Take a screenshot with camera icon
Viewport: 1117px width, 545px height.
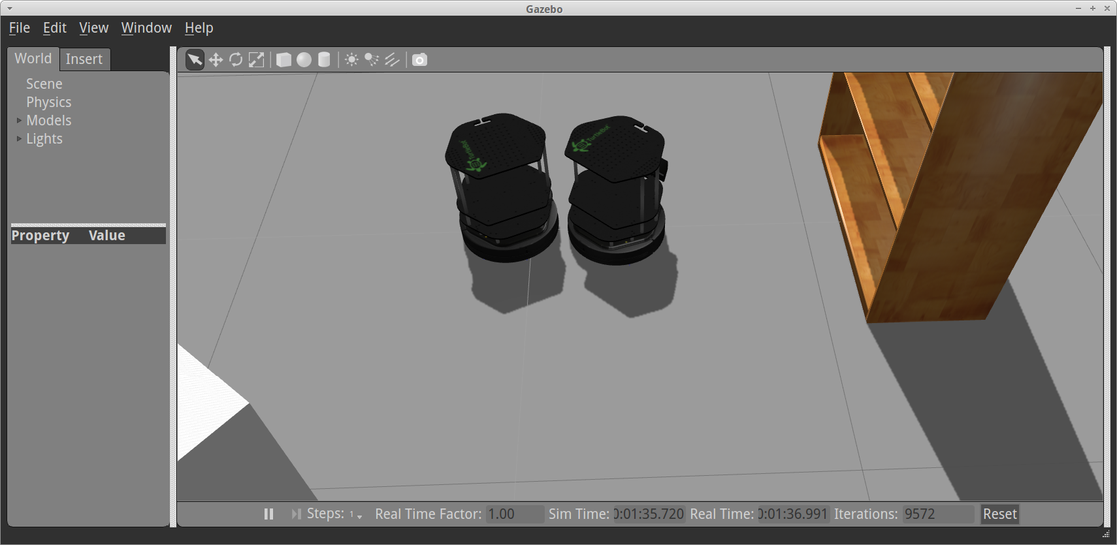[x=419, y=60]
